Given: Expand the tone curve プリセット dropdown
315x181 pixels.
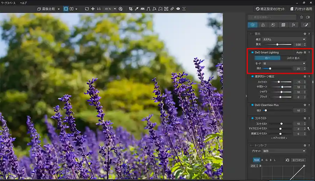Looking at the screenshot, I should tap(284, 151).
